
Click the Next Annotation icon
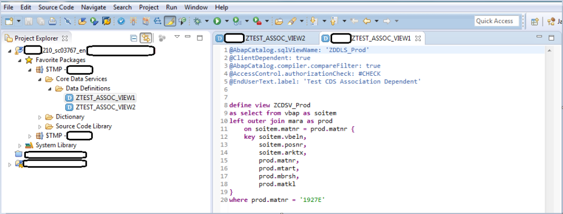(x=314, y=21)
